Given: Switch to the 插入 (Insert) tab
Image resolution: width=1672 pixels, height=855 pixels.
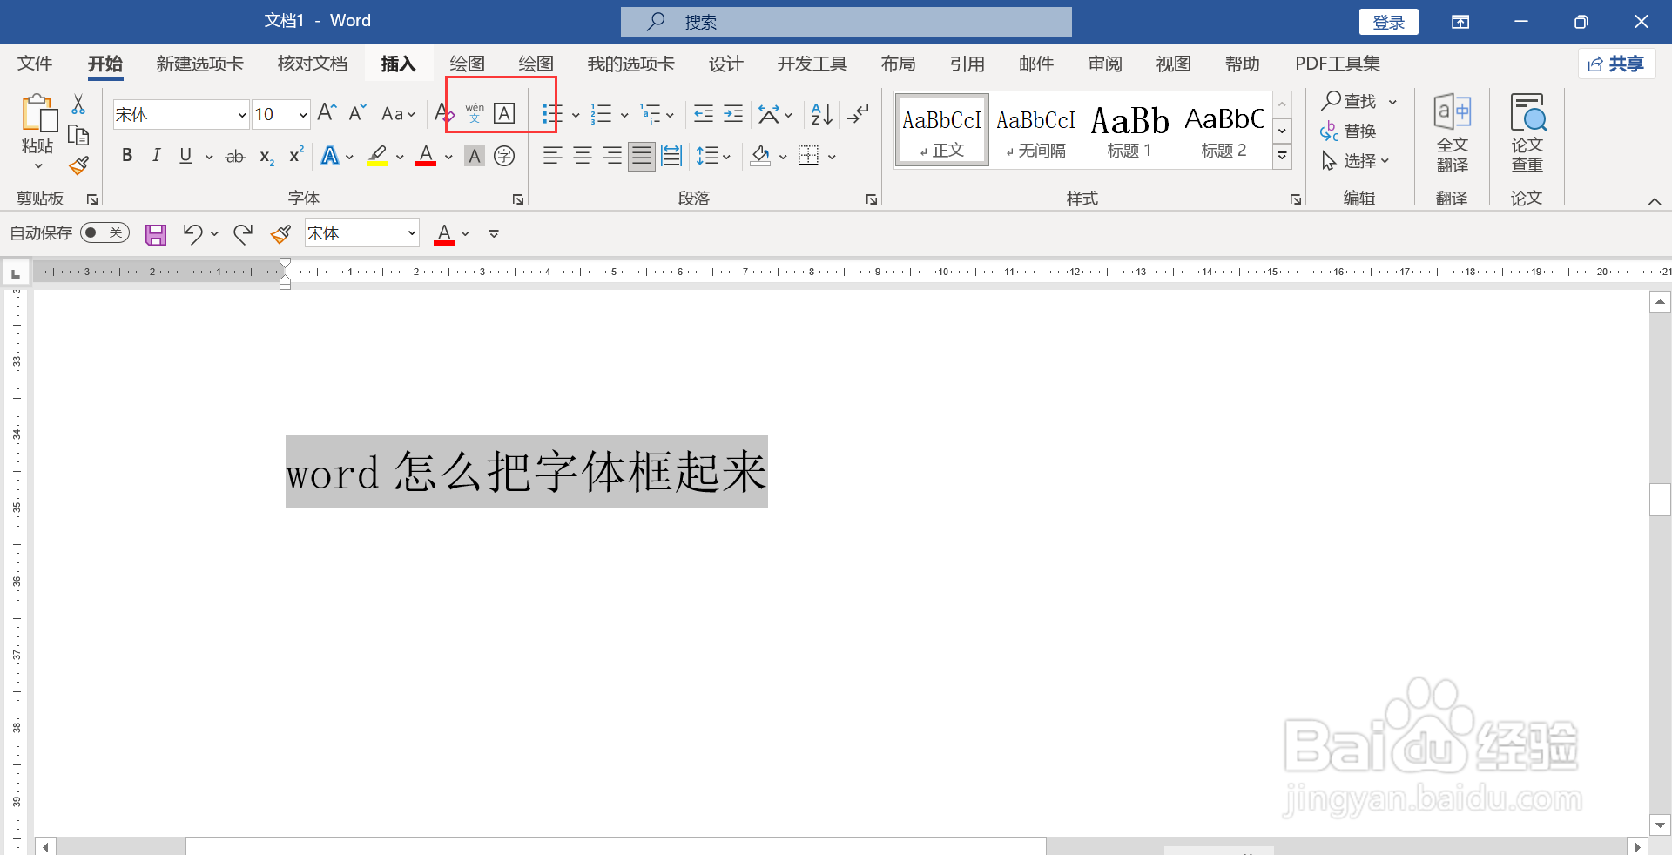Looking at the screenshot, I should 398,64.
